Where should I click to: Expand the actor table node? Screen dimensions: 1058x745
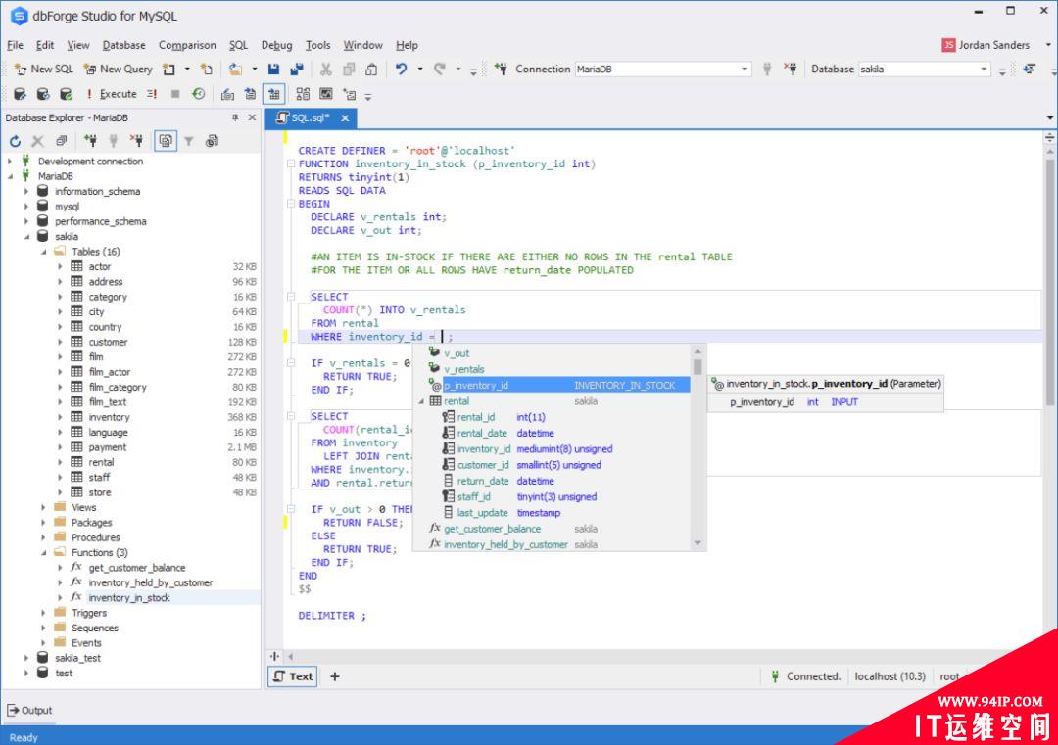click(x=61, y=267)
